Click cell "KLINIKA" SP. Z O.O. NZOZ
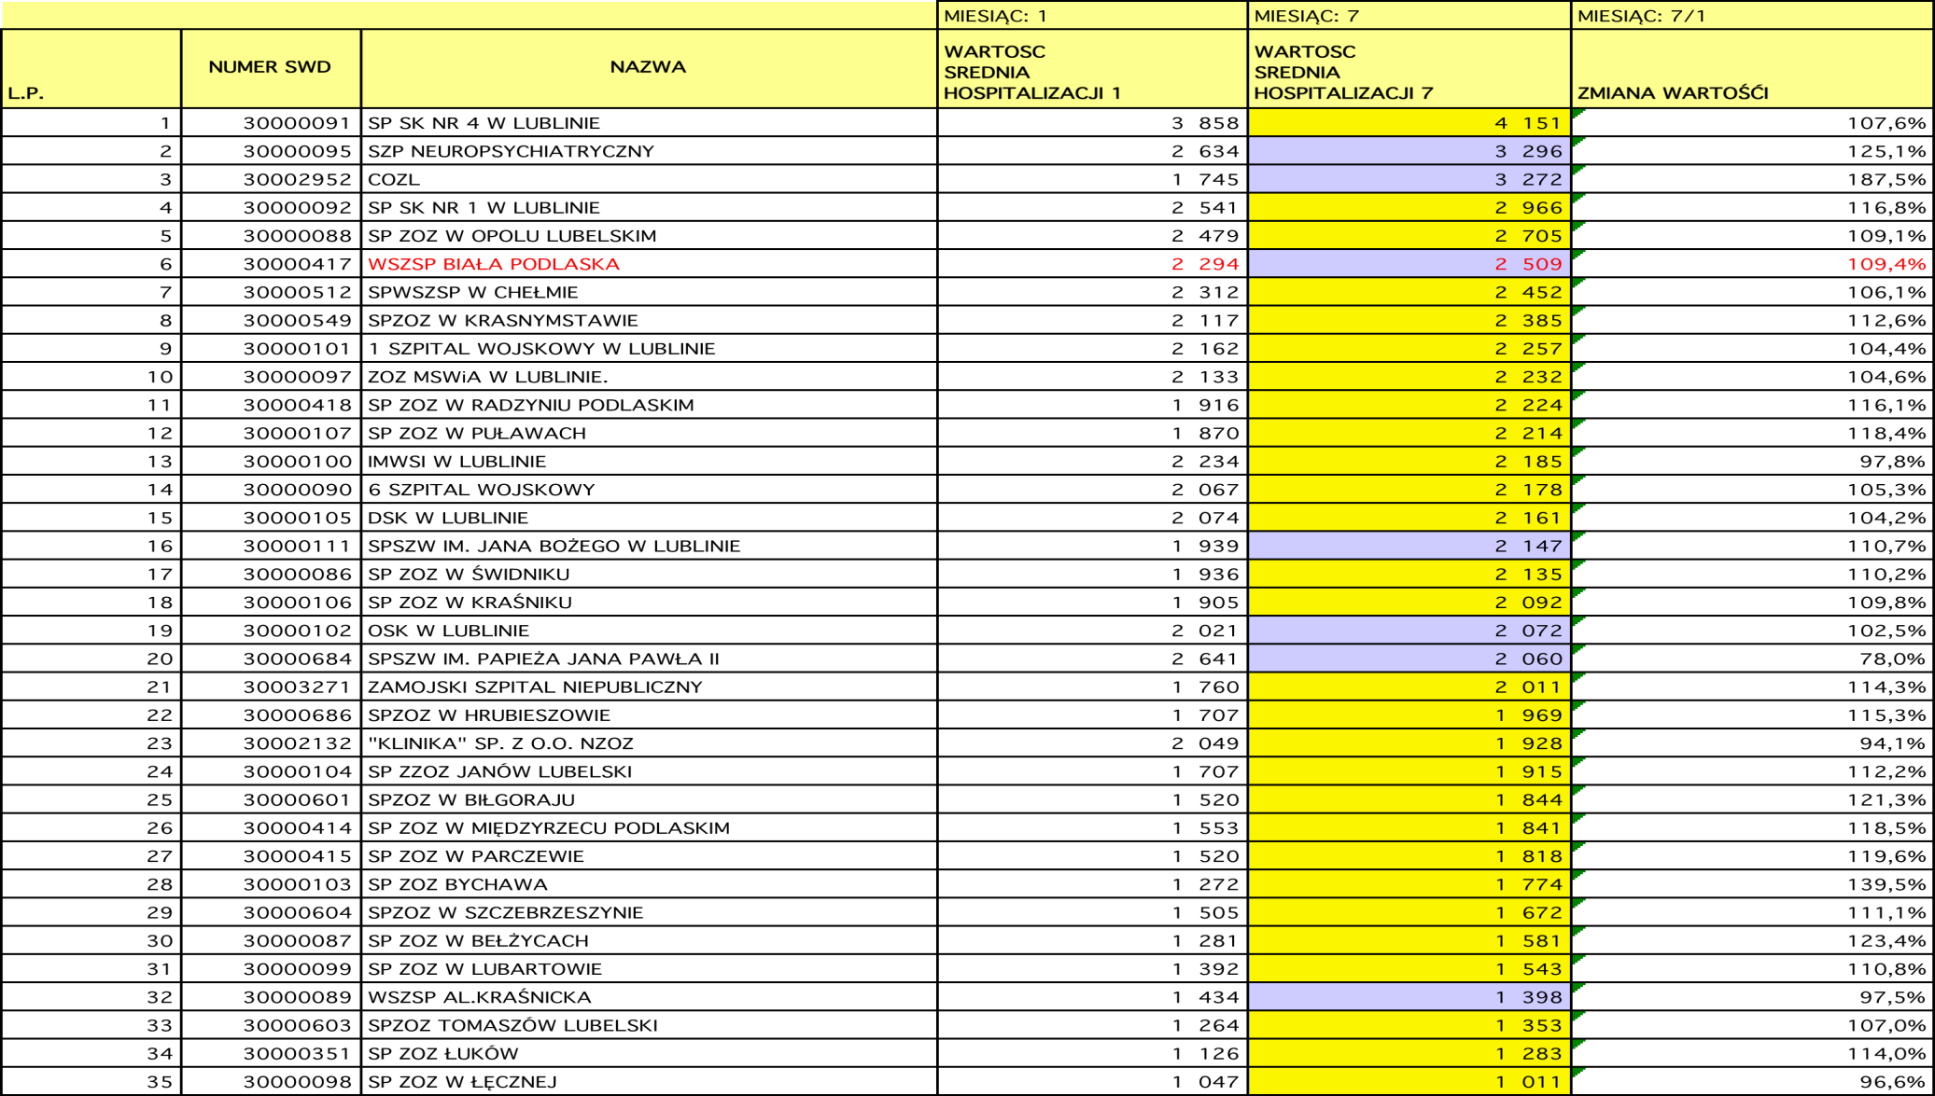The height and width of the screenshot is (1096, 1935). point(649,743)
